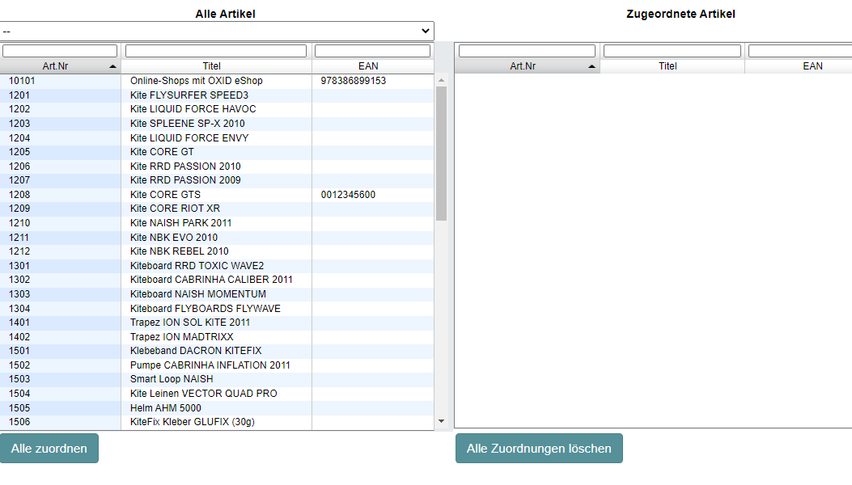Screen dimensions: 852x485
Task: Select Kite FLYSURFER SPEED3 row
Action: click(x=217, y=95)
